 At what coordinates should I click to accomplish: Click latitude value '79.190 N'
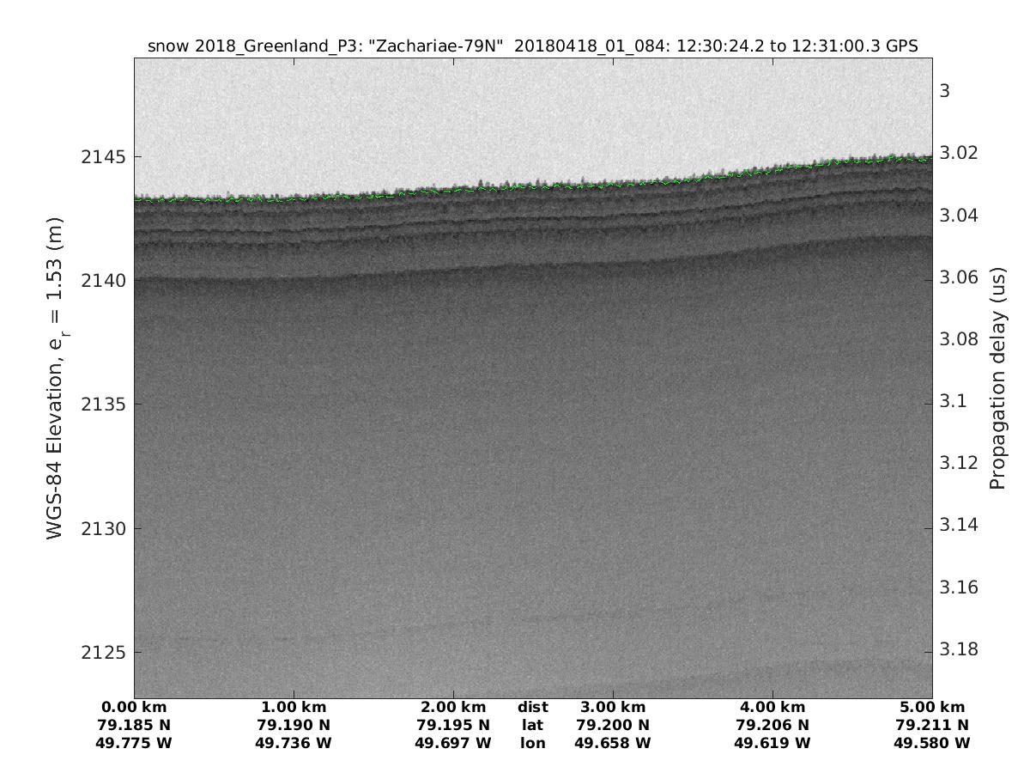(x=294, y=725)
